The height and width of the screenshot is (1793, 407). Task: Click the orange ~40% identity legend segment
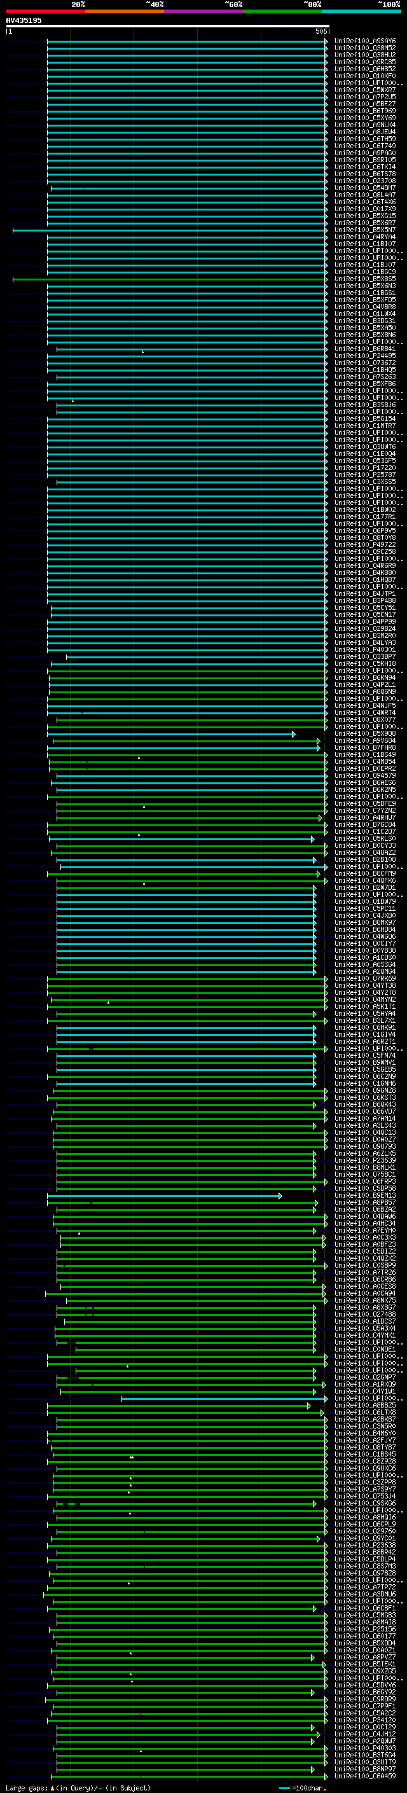coord(125,12)
